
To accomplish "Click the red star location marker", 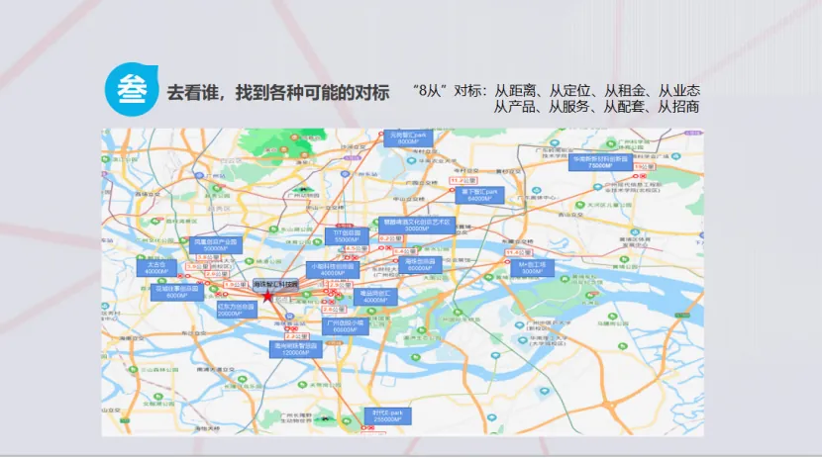I will pos(267,296).
